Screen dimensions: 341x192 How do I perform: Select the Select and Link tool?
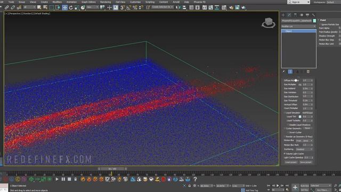[x=7, y=7]
